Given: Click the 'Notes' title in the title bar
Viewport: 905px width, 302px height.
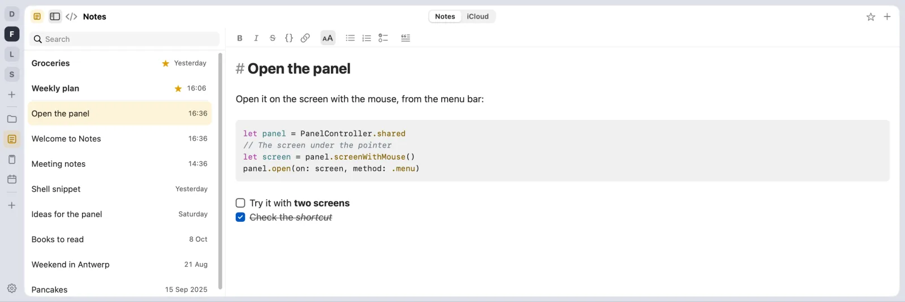Looking at the screenshot, I should click(x=94, y=16).
